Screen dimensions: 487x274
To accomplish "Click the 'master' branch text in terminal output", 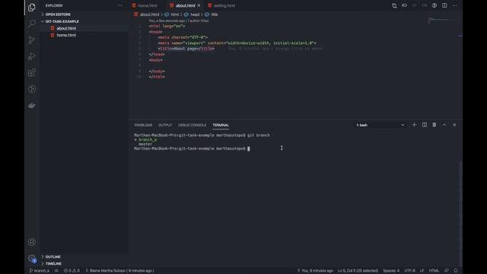I will click(x=145, y=144).
